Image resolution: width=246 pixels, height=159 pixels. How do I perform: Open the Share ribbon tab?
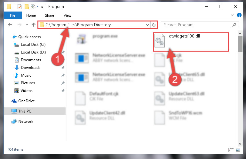tap(50, 15)
